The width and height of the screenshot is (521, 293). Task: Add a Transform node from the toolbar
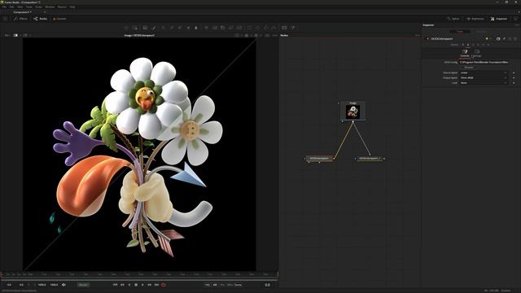239,28
